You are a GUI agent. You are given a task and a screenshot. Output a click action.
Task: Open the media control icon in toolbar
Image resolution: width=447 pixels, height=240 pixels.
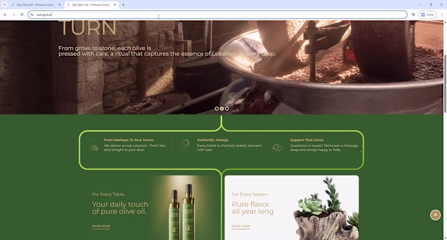click(413, 15)
